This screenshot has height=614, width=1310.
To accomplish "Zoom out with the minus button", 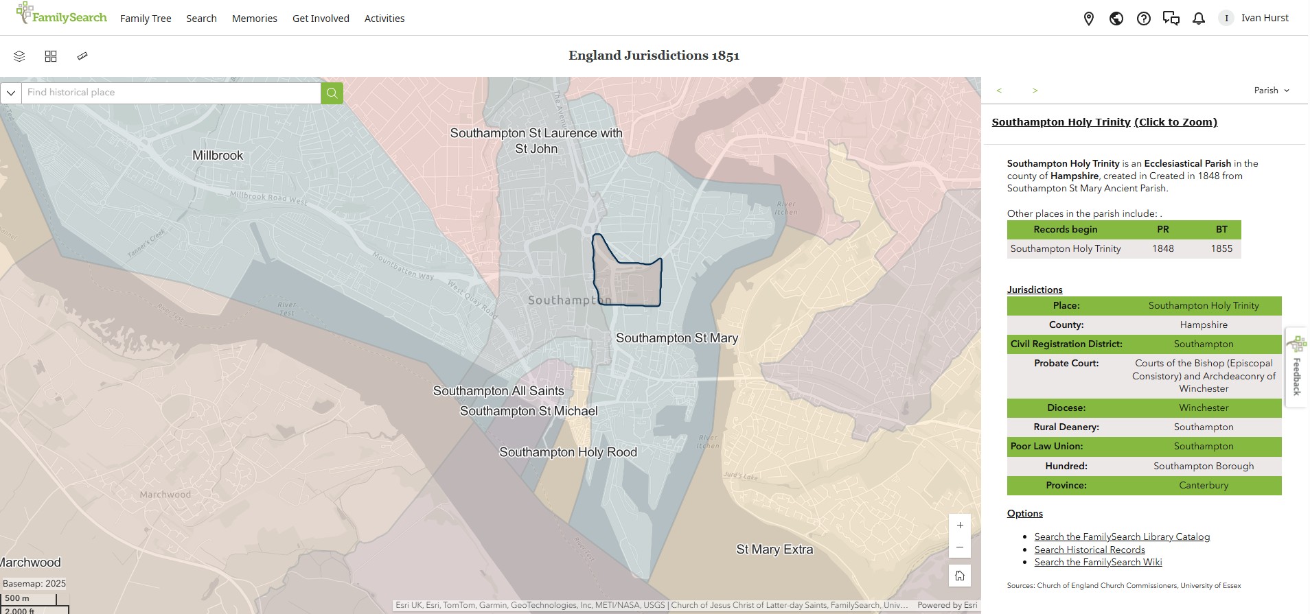I will 960,547.
